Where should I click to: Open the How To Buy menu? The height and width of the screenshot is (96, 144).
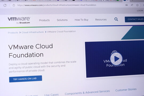coord(81,20)
